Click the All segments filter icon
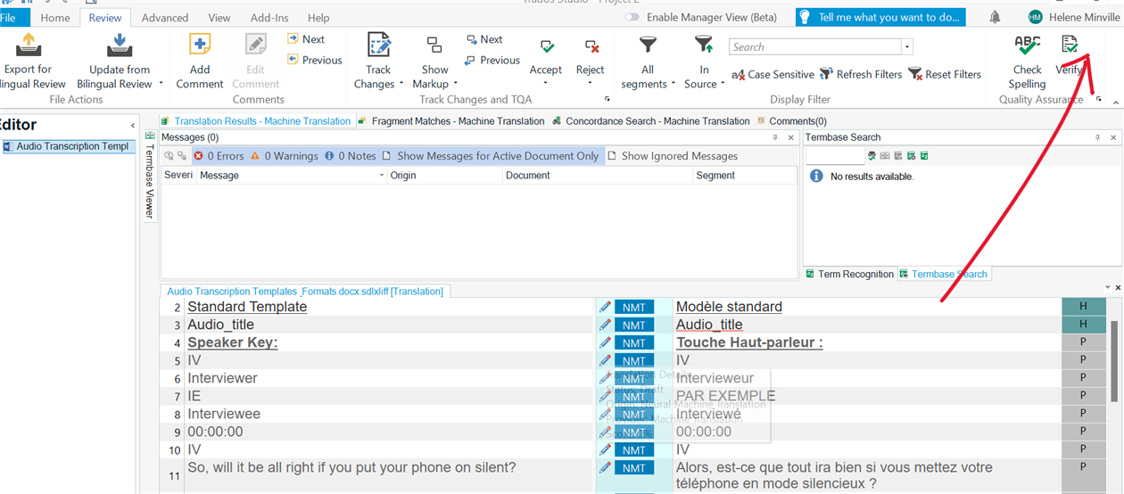1124x494 pixels. point(649,44)
